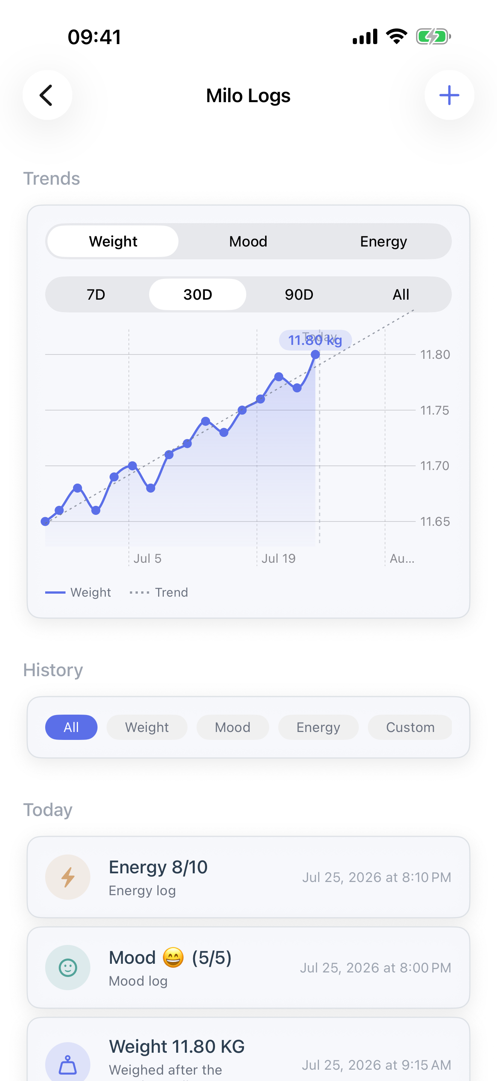Select the 11.80 kg data point
This screenshot has height=1081, width=497.
tap(316, 355)
